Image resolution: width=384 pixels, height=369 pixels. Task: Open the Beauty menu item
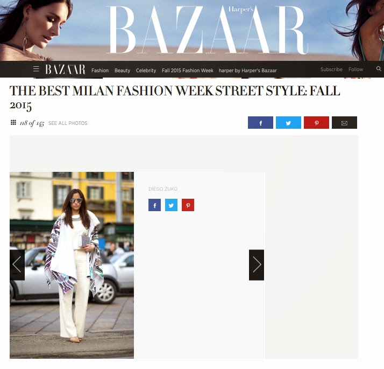pyautogui.click(x=122, y=71)
